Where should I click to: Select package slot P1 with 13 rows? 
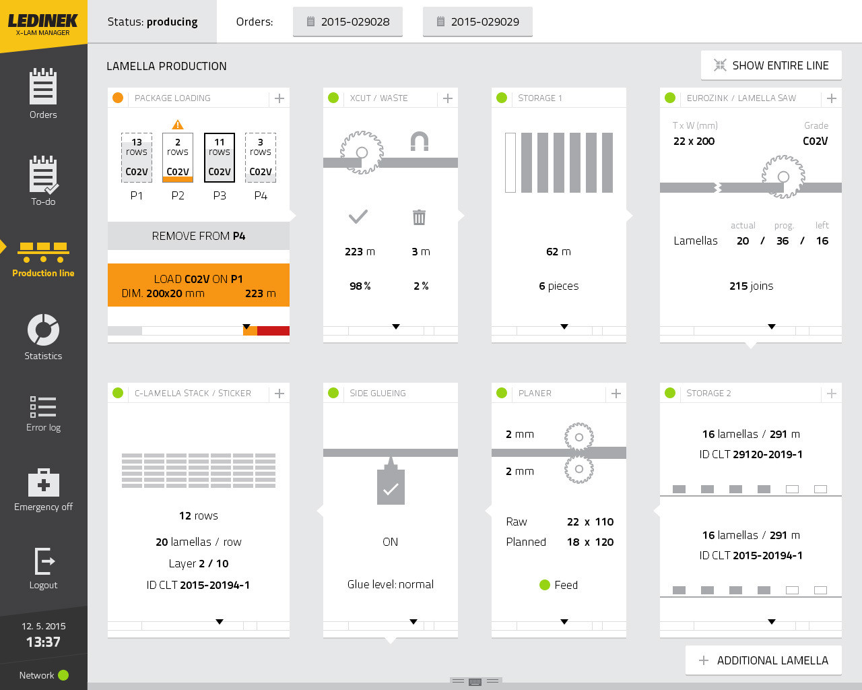click(137, 158)
